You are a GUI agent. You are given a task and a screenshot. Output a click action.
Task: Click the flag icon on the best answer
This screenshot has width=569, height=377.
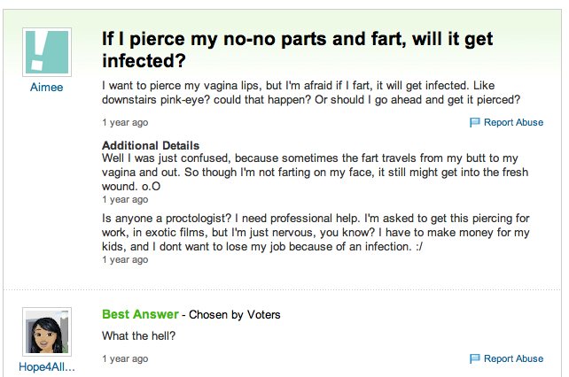coord(474,359)
